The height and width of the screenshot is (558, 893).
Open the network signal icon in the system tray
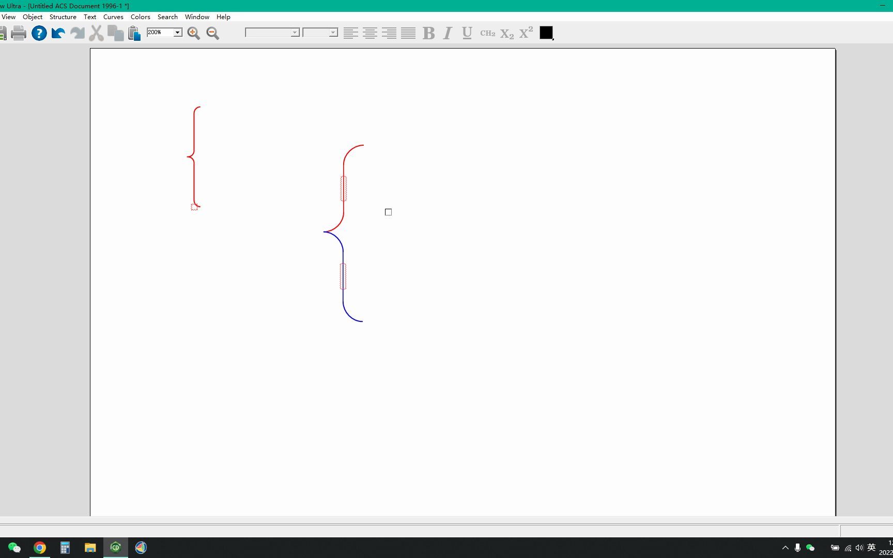(x=848, y=548)
